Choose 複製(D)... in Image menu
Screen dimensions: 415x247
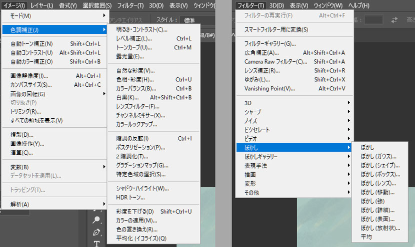(54, 135)
